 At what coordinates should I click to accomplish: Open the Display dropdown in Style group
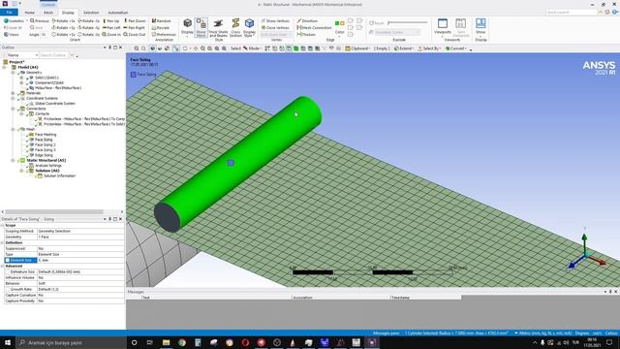(187, 27)
